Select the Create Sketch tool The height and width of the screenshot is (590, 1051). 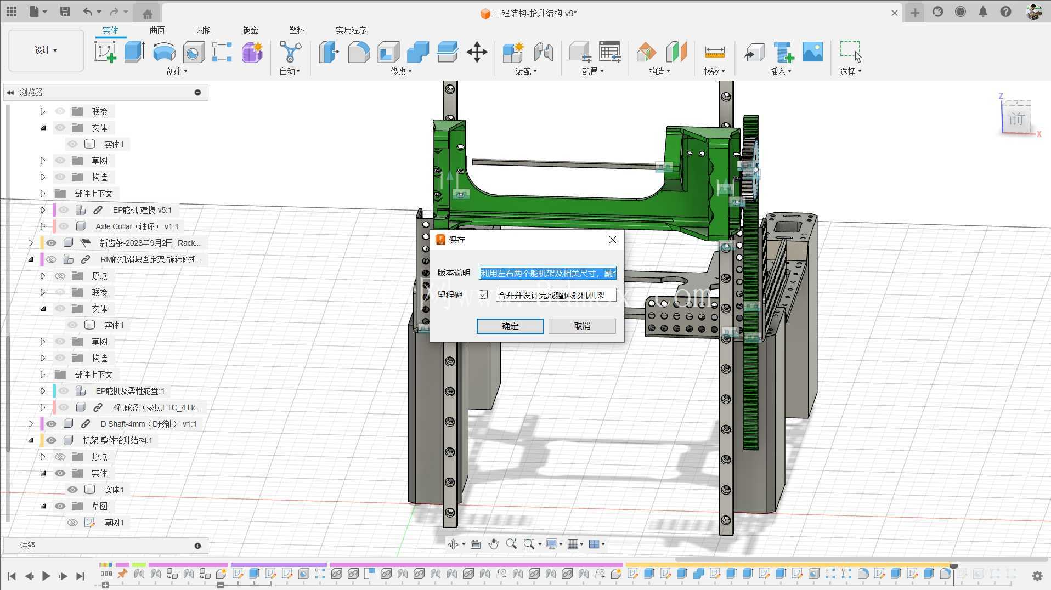pos(105,52)
